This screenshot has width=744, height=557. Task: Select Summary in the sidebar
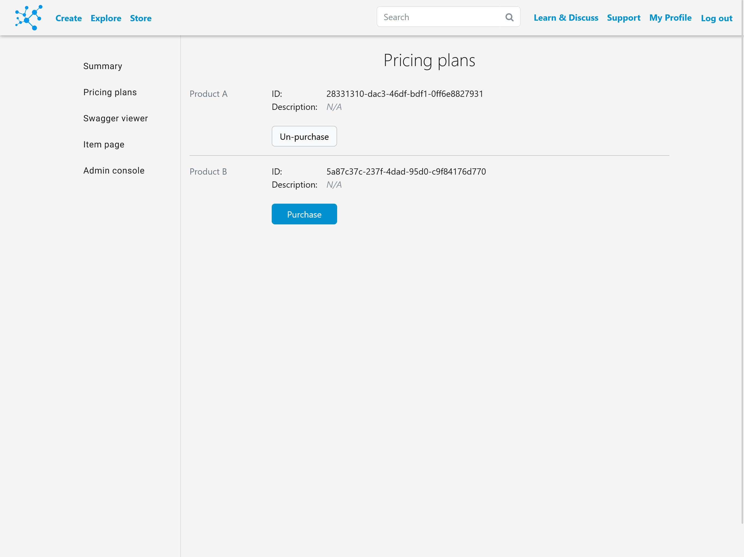103,66
